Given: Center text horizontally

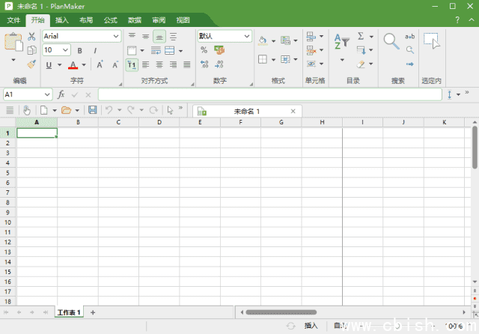Looking at the screenshot, I should click(x=159, y=64).
